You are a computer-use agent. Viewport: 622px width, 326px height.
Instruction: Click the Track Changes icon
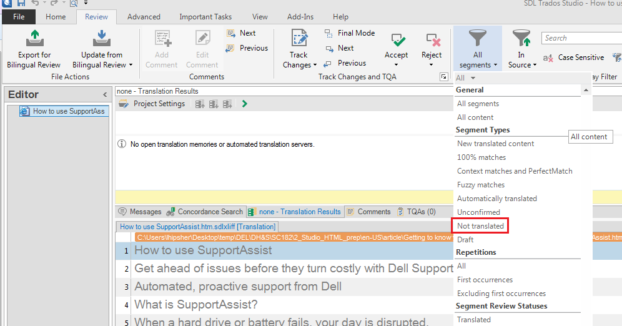[299, 39]
